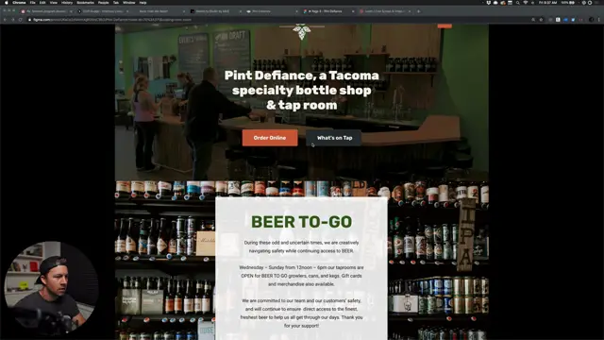The image size is (604, 340).
Task: Open the File menu
Action: click(x=32, y=2)
